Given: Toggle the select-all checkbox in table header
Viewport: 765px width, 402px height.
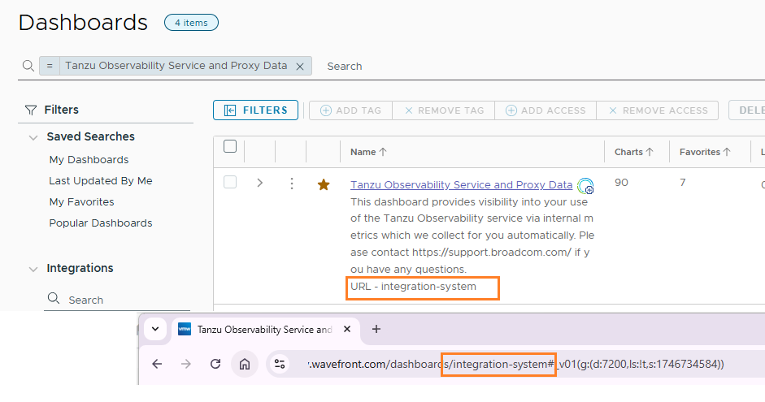Looking at the screenshot, I should 230,147.
